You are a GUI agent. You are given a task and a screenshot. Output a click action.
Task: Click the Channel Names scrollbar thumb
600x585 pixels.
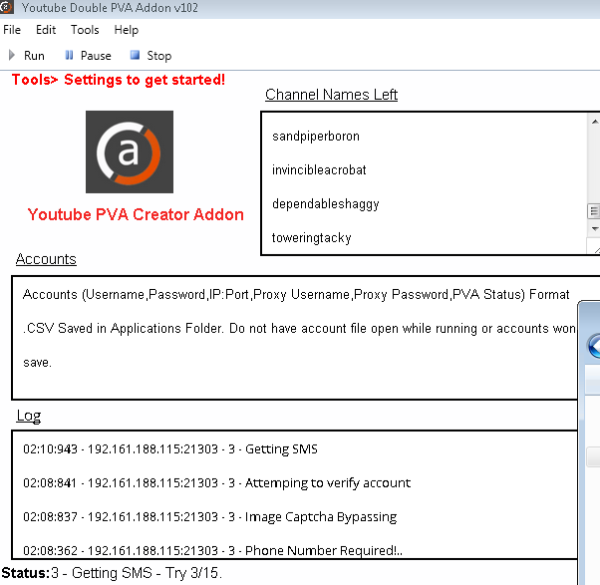tap(593, 211)
